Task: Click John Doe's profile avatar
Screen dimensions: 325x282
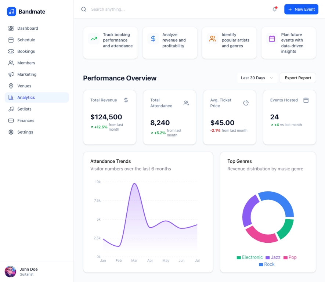Action: [10, 272]
